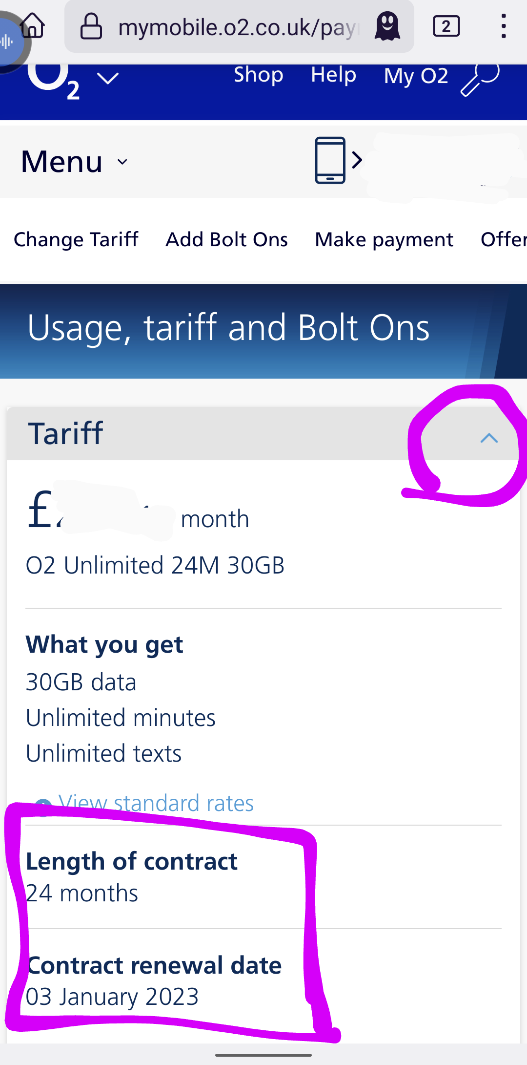527x1065 pixels.
Task: Expand the Menu dropdown
Action: [75, 162]
